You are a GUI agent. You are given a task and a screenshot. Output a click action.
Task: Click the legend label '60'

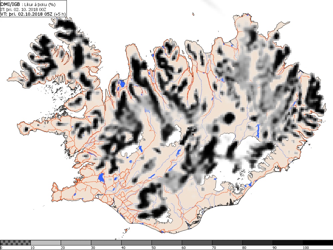(184, 248)
